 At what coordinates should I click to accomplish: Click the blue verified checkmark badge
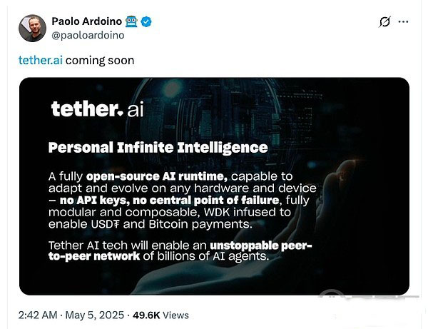146,21
